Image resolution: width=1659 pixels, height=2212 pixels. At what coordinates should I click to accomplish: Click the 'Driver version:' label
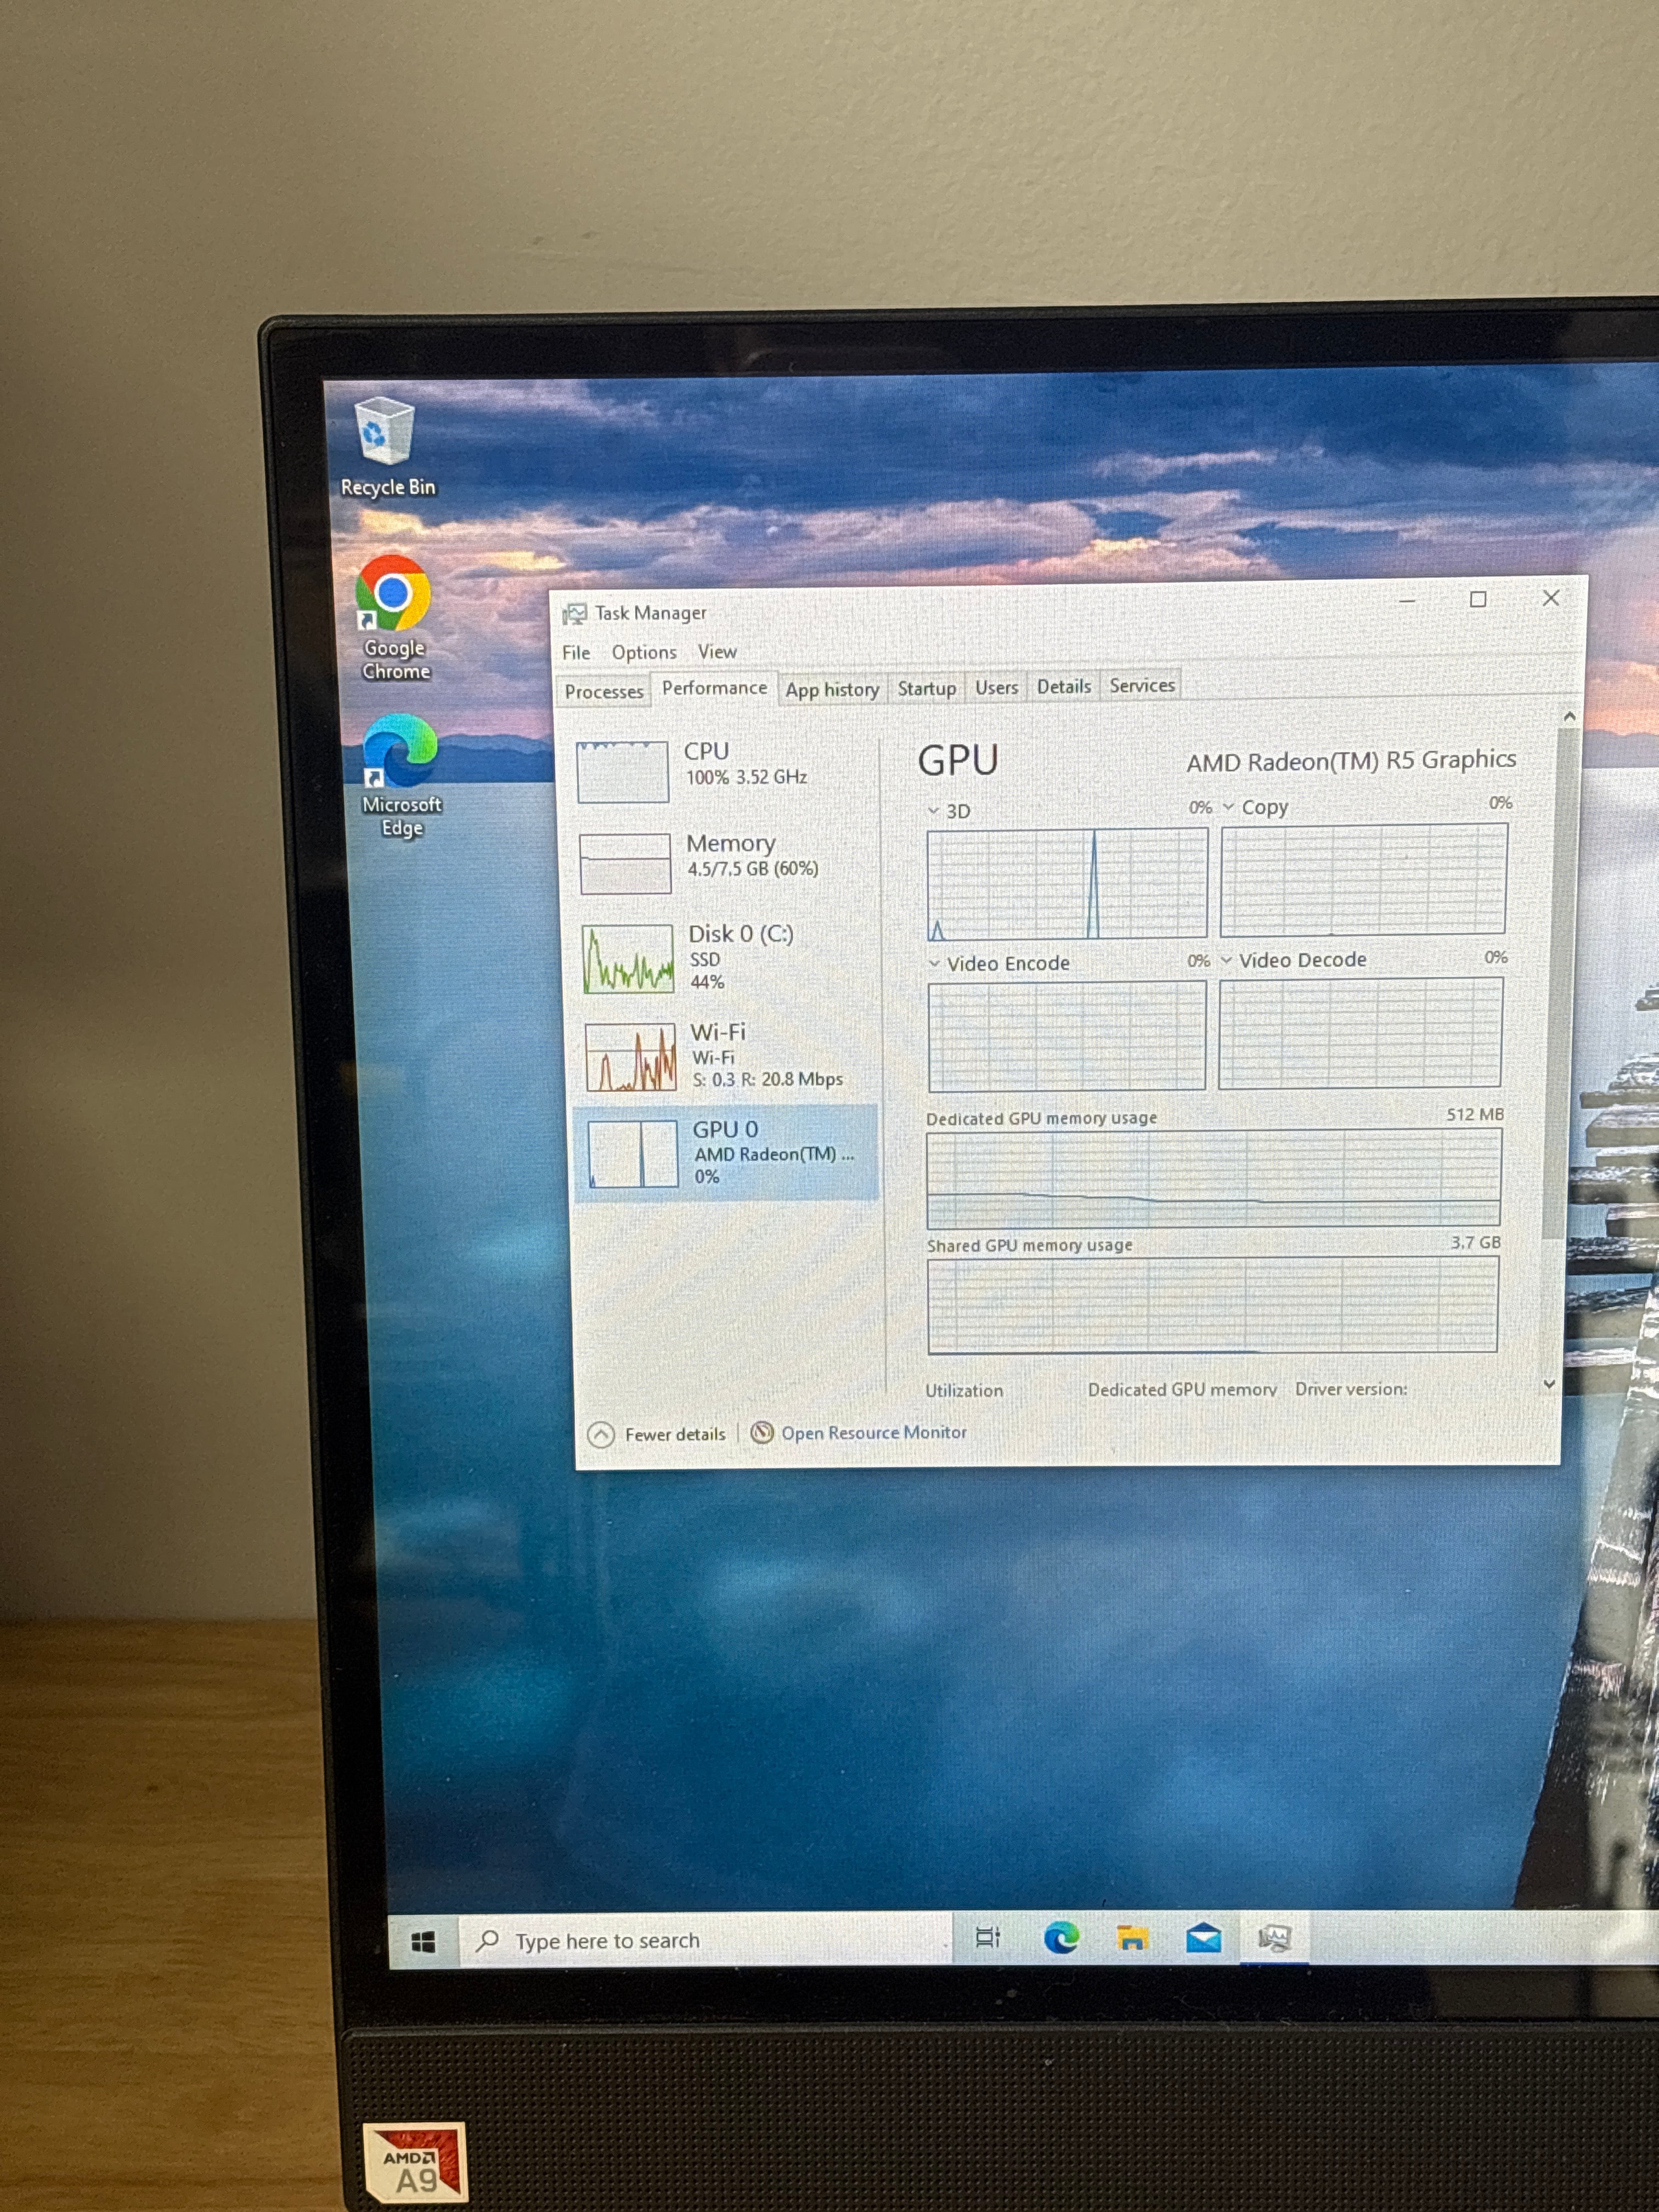(1351, 1389)
